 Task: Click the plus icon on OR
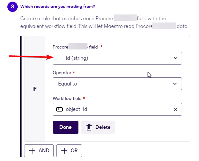[64, 151]
